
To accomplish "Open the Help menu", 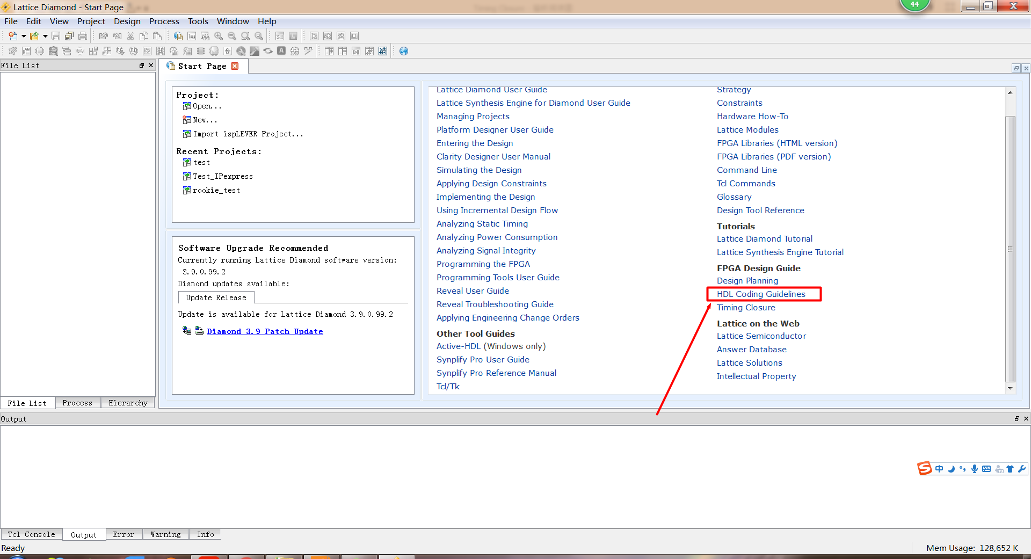I will [267, 21].
